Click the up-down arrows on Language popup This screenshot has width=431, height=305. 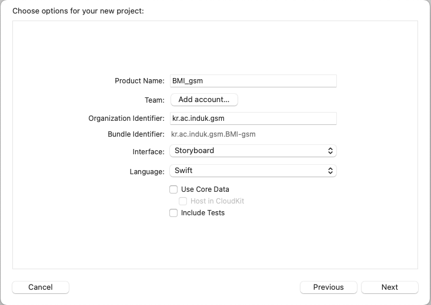[331, 171]
